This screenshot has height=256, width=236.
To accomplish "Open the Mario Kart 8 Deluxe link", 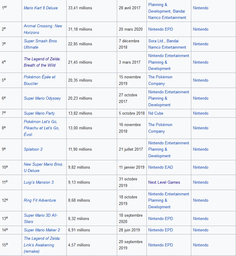I will tap(41, 8).
